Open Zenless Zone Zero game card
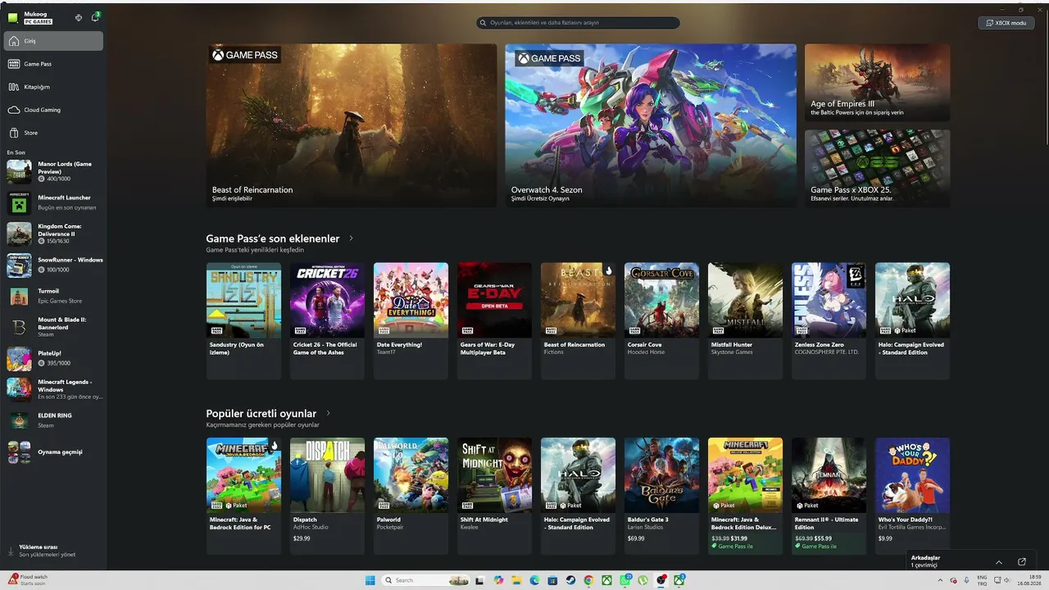1049x590 pixels. pyautogui.click(x=829, y=320)
